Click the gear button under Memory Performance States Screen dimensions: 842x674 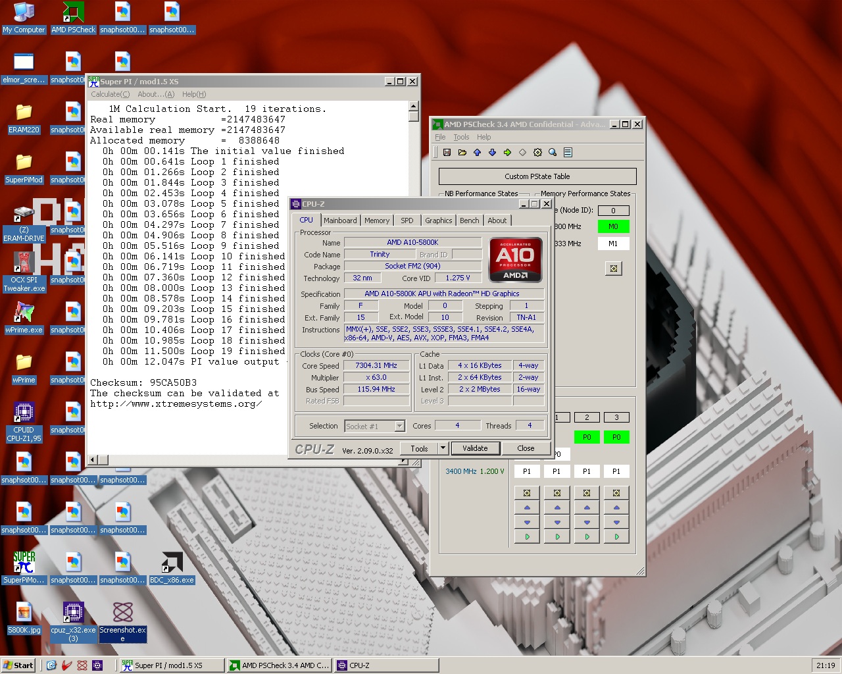click(x=614, y=269)
